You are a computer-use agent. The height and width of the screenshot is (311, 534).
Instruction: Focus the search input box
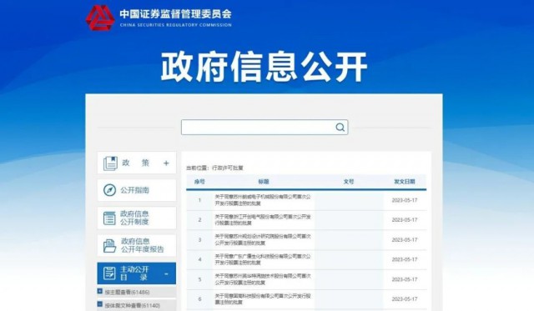[x=264, y=128]
